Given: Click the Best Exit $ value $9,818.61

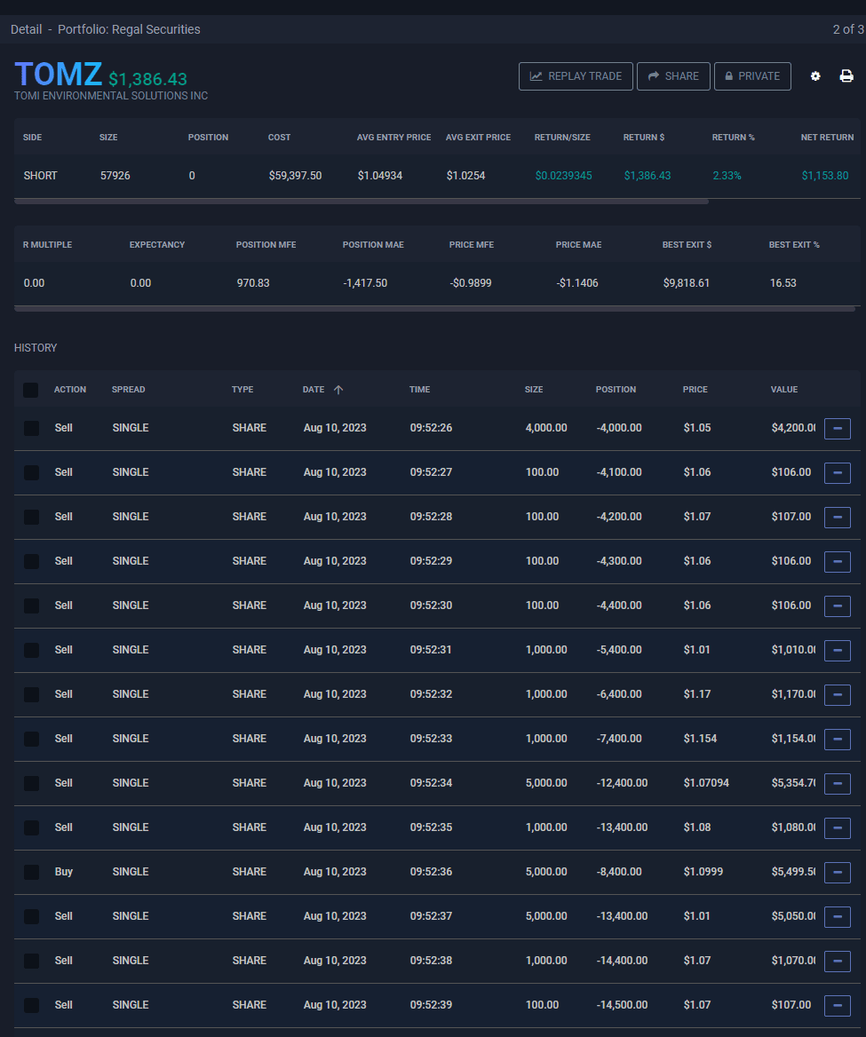Looking at the screenshot, I should coord(686,283).
